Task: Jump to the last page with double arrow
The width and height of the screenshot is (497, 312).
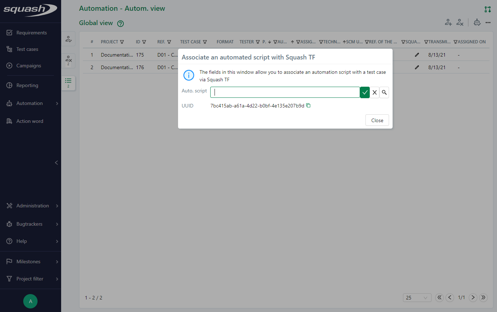Action: point(483,298)
